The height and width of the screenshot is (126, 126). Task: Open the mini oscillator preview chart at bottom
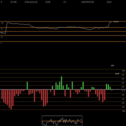click(62, 121)
